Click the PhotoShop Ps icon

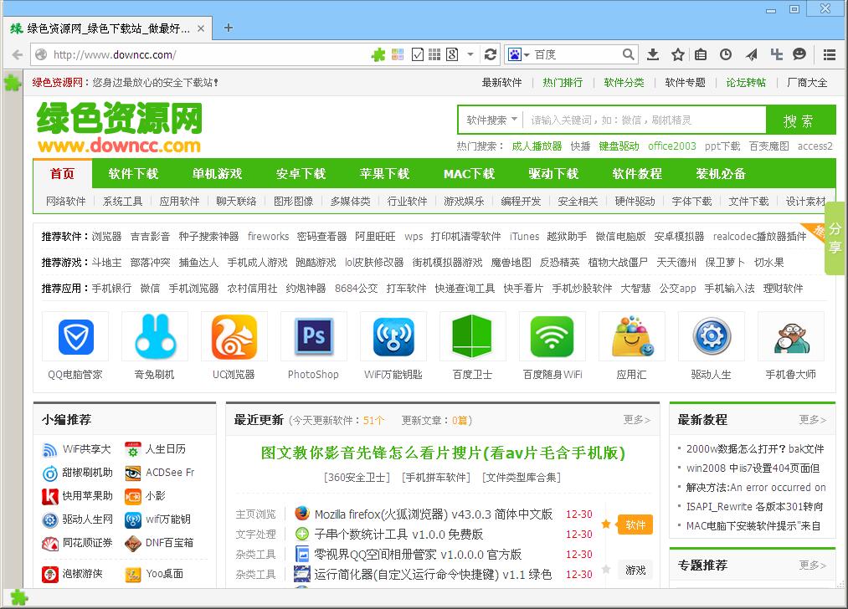point(313,335)
